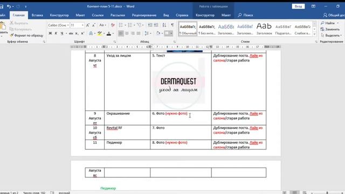Apply Заголовок 1 style
This screenshot has width=345, height=194.
(x=226, y=29)
